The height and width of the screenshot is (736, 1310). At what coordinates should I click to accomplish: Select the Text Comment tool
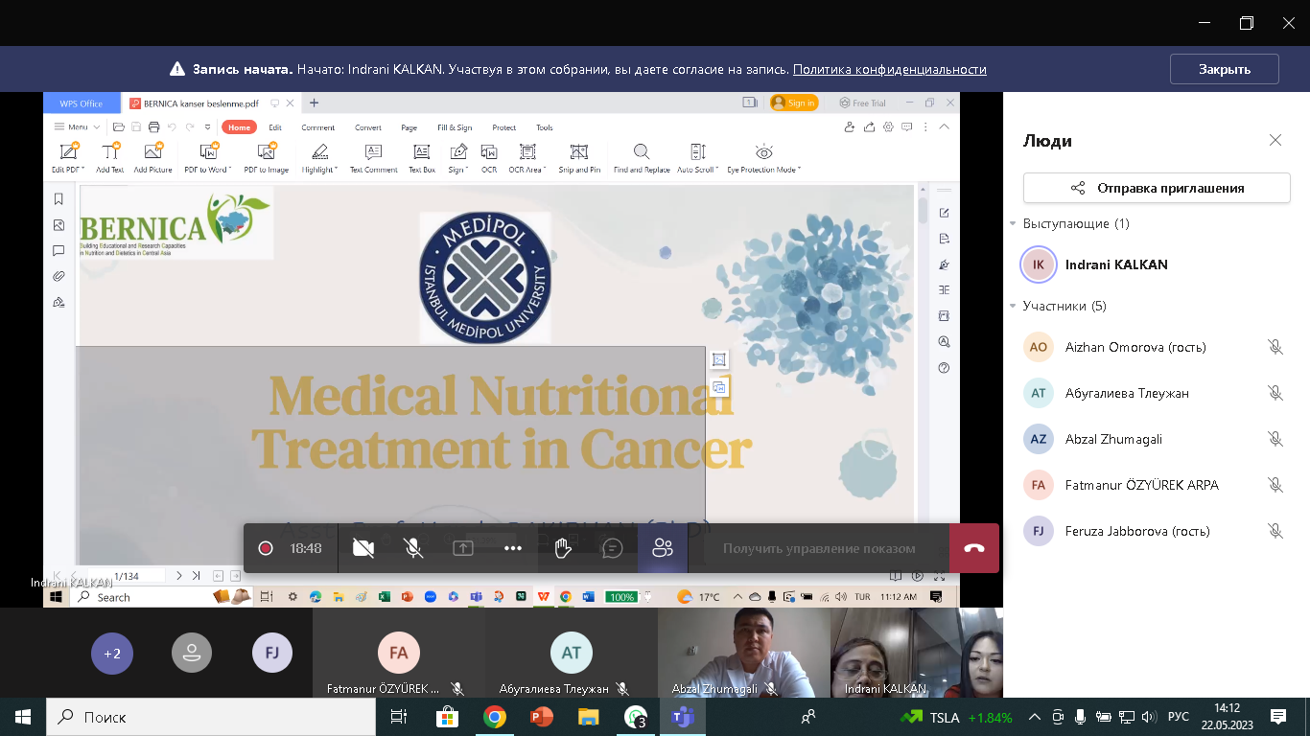pos(374,158)
